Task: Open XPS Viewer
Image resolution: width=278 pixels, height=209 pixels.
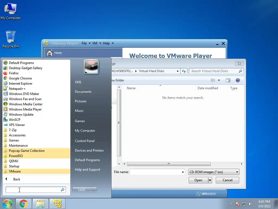Action: point(17,125)
